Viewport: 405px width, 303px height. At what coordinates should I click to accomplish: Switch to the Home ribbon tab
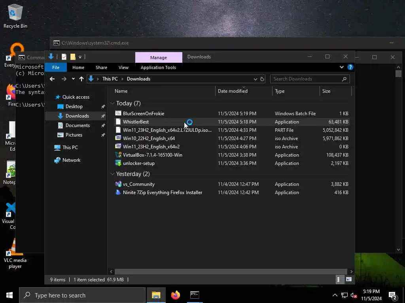pos(78,67)
